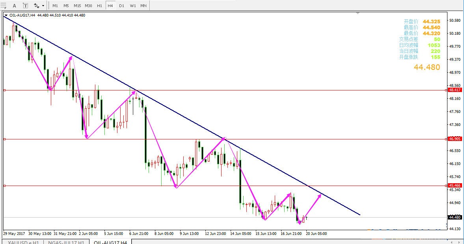Choose the D1 timeframe
Viewport: 464px width, 244px height.
(122, 6)
